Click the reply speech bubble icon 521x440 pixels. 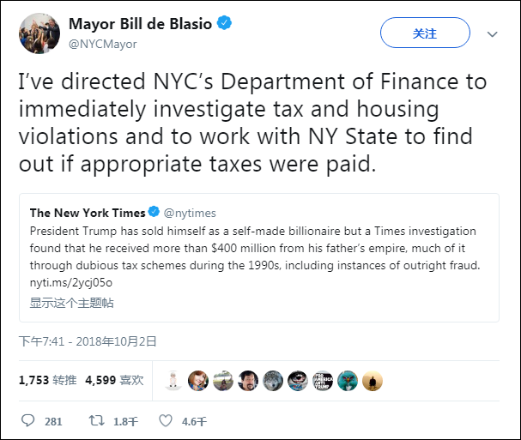28,420
